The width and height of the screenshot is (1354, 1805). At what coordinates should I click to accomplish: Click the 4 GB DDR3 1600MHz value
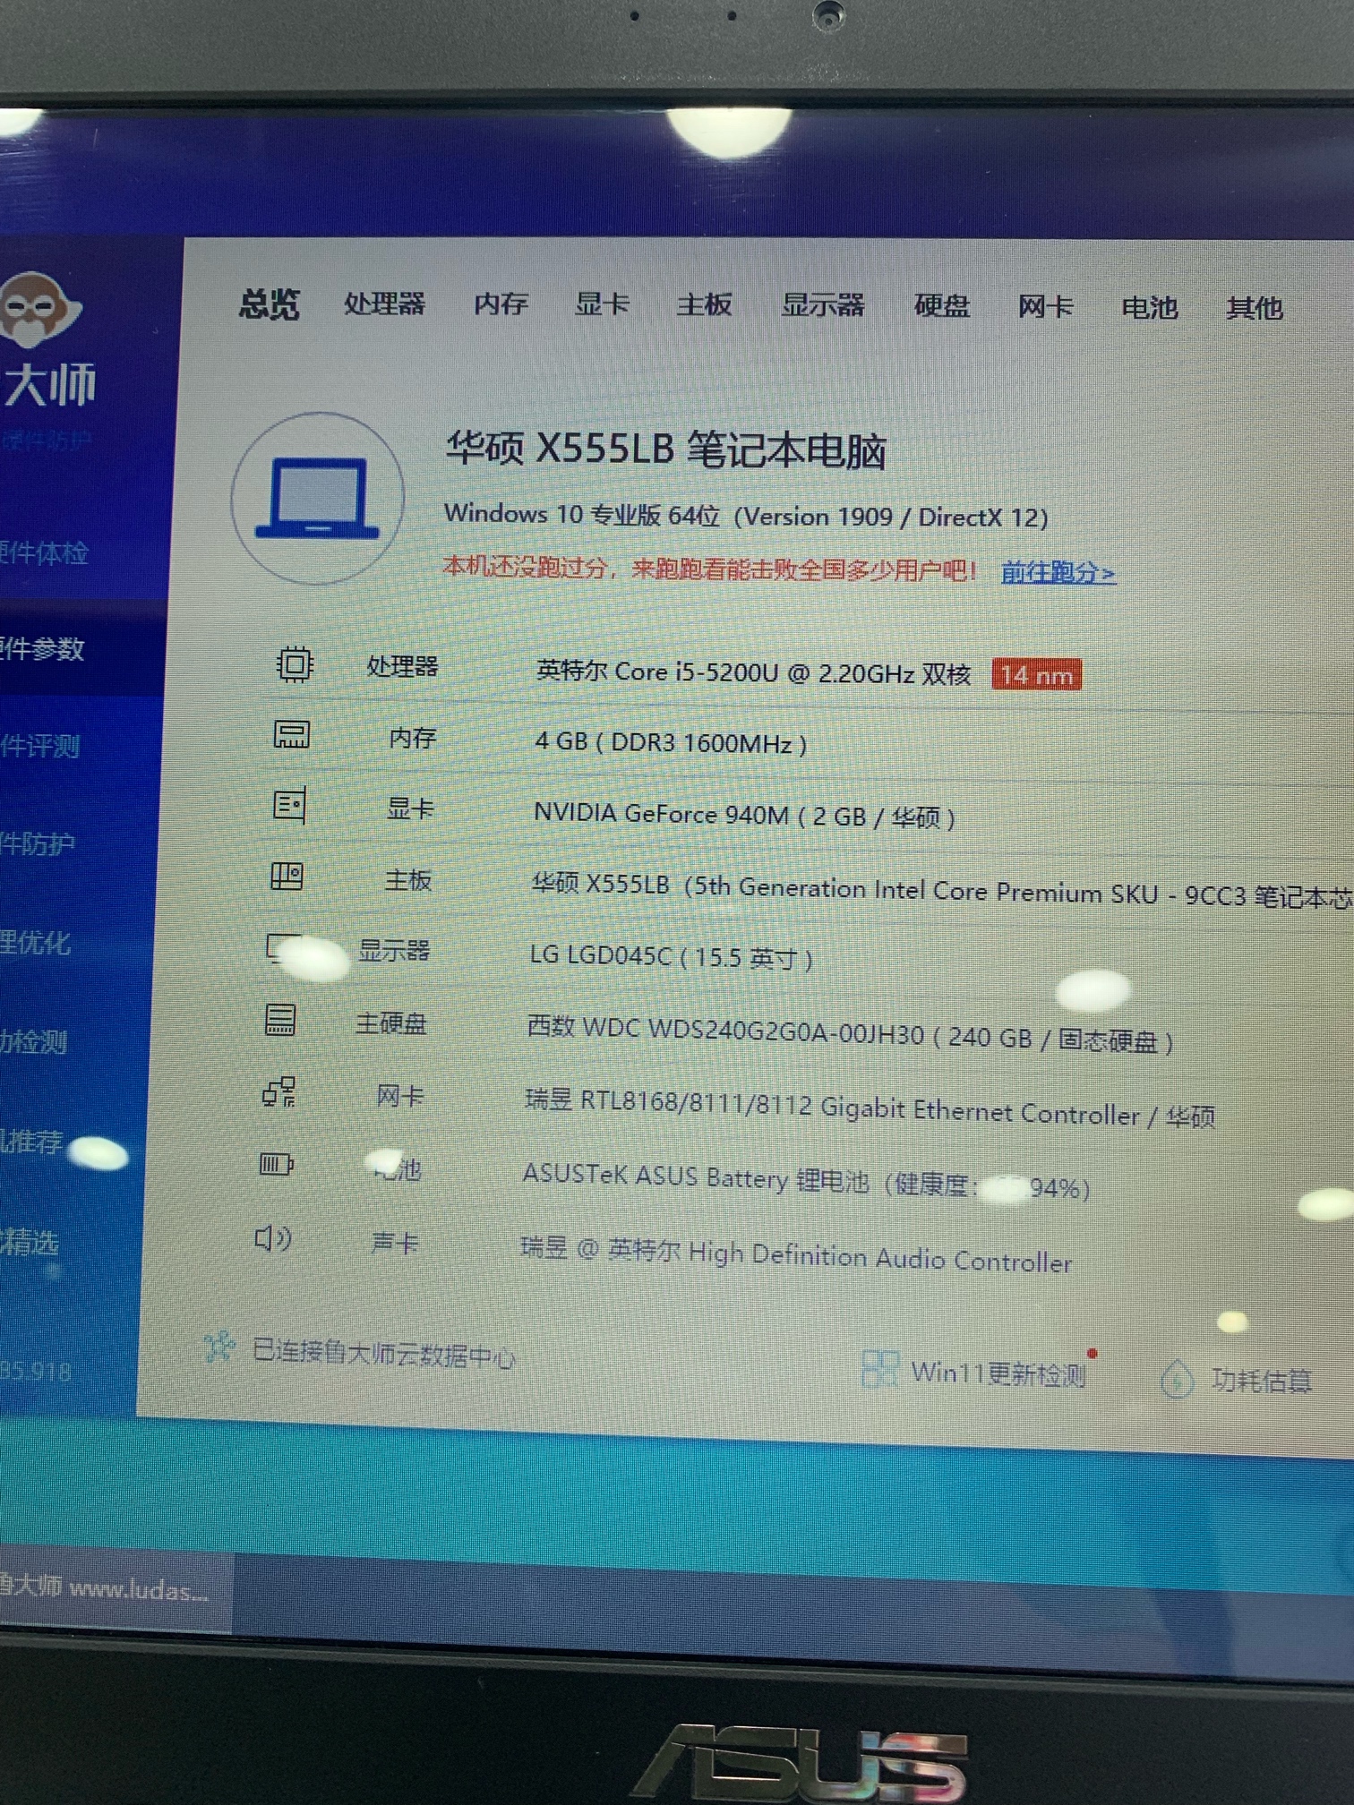click(671, 742)
